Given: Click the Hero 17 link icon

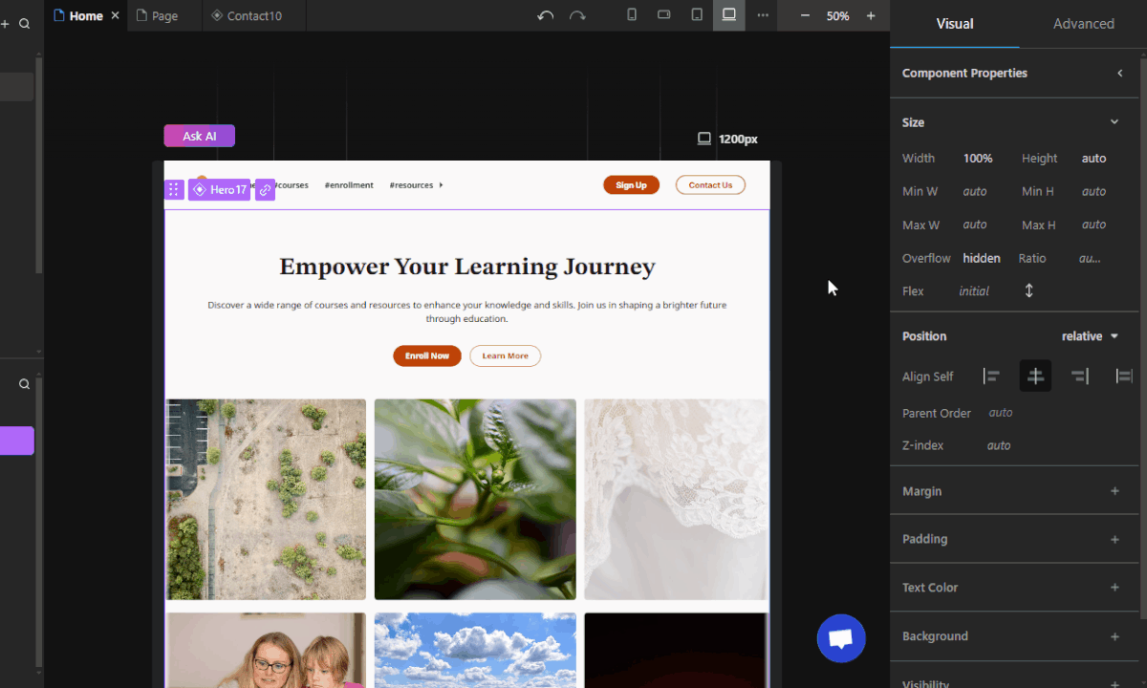Looking at the screenshot, I should [x=265, y=189].
